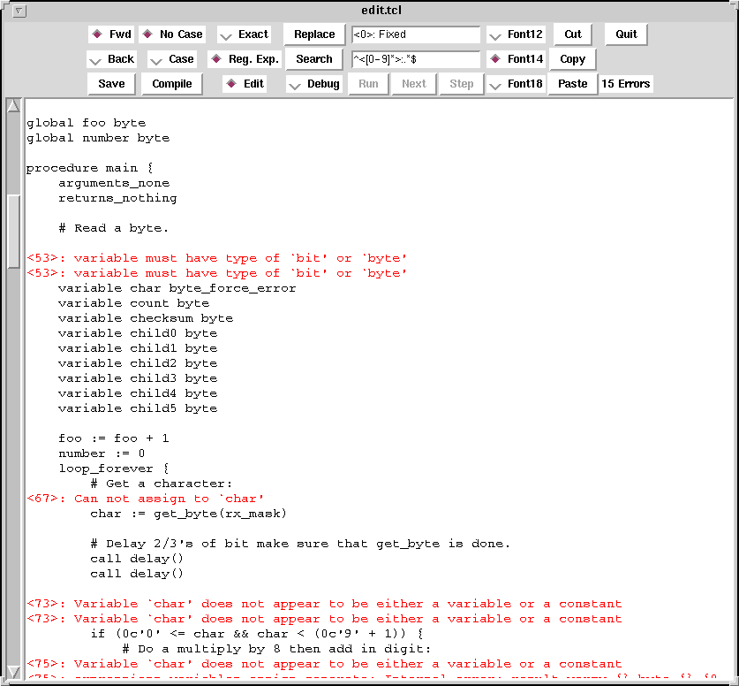Click the 'if (0c'0' <= char' line
Image resolution: width=739 pixels, height=686 pixels.
[x=257, y=634]
